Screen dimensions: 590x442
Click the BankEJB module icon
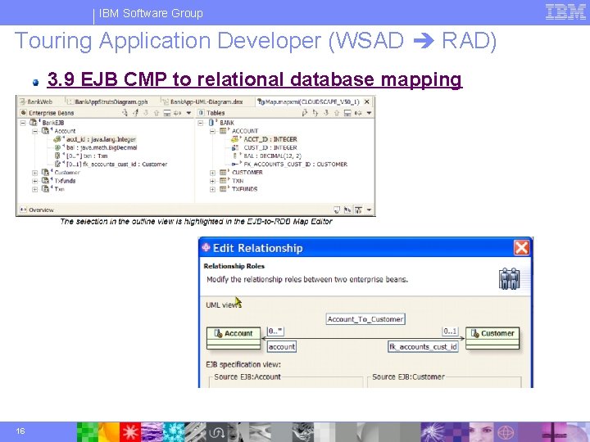pyautogui.click(x=34, y=123)
